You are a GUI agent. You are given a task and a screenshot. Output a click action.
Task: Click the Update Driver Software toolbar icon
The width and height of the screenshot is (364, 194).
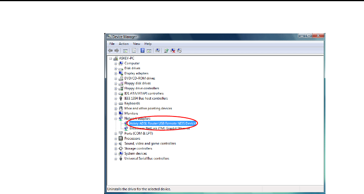coord(166,51)
